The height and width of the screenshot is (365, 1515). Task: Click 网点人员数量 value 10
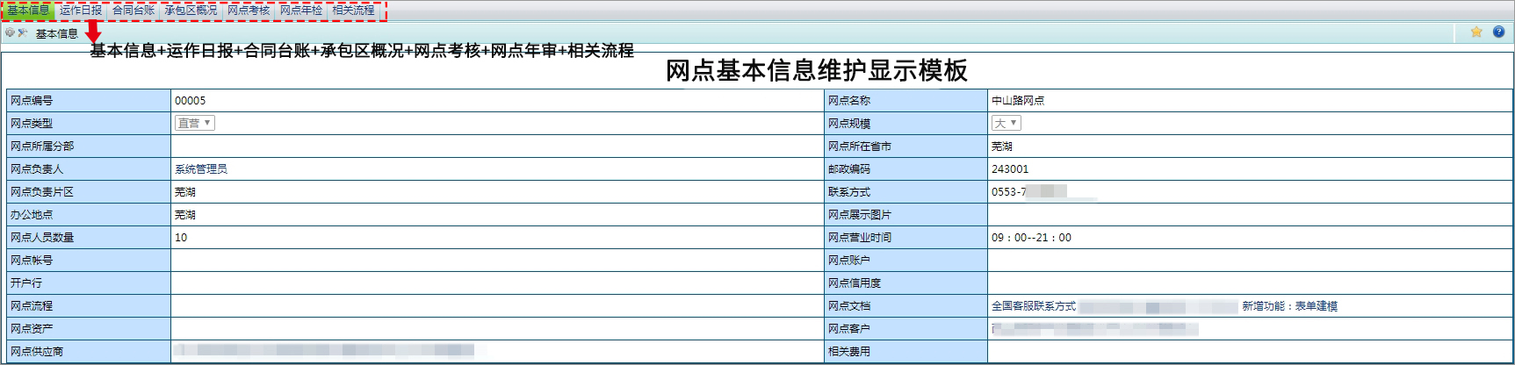click(x=181, y=238)
